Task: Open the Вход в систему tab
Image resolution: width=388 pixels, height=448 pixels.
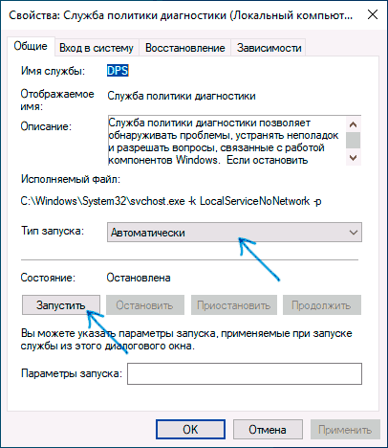Action: pyautogui.click(x=97, y=48)
